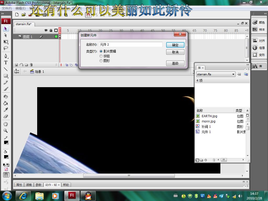Select the Pencil tool

6,82
